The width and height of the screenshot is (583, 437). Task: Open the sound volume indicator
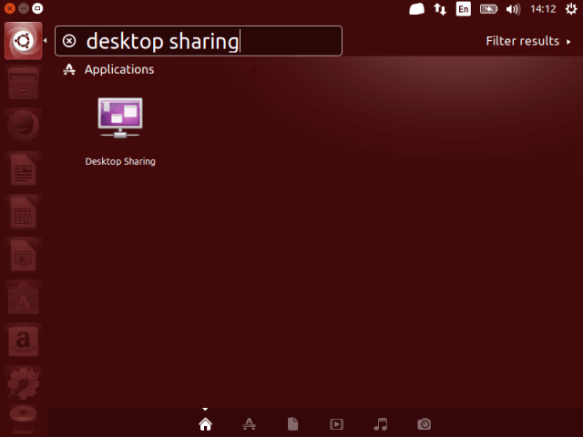point(513,9)
